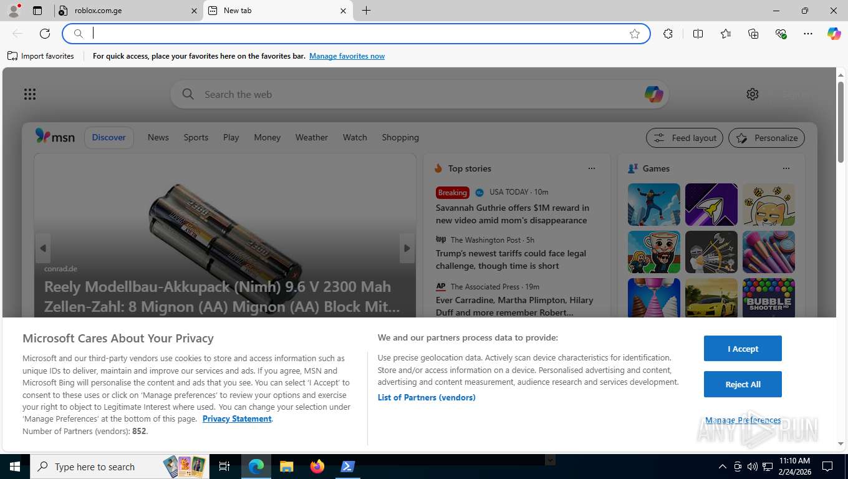
Task: Open the Extensions puzzle icon
Action: click(668, 34)
